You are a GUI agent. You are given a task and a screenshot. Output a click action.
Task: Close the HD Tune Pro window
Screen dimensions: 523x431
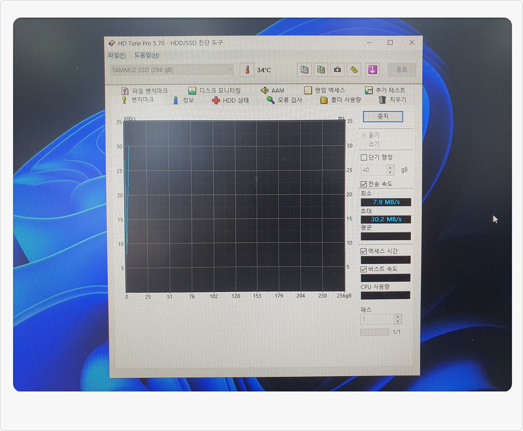coord(412,42)
